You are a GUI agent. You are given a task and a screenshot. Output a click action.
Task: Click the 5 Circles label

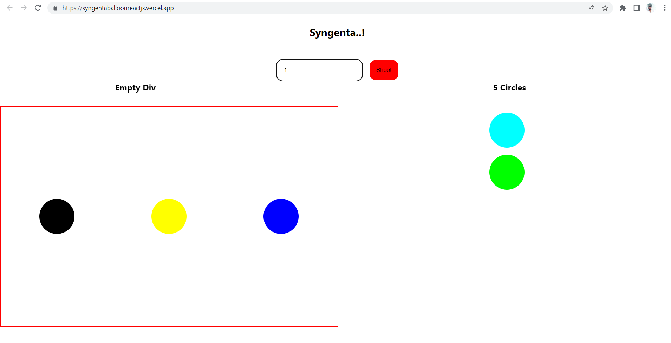509,88
